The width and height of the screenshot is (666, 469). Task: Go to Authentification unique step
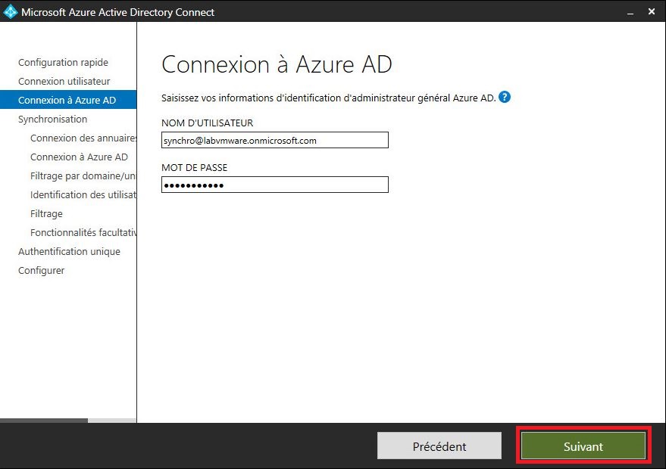click(x=69, y=251)
